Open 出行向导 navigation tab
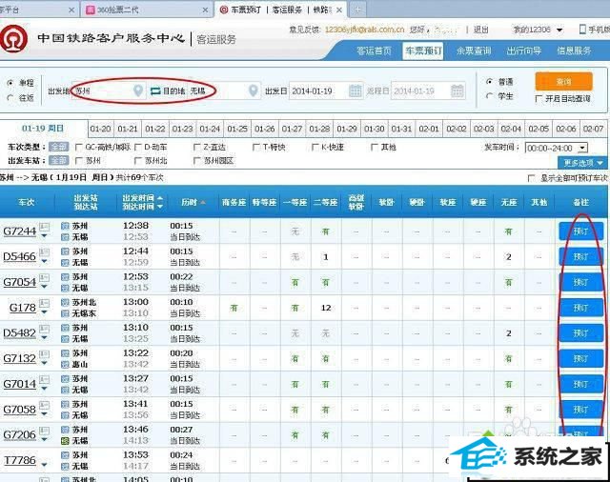Viewport: 610px width, 482px height. 523,50
